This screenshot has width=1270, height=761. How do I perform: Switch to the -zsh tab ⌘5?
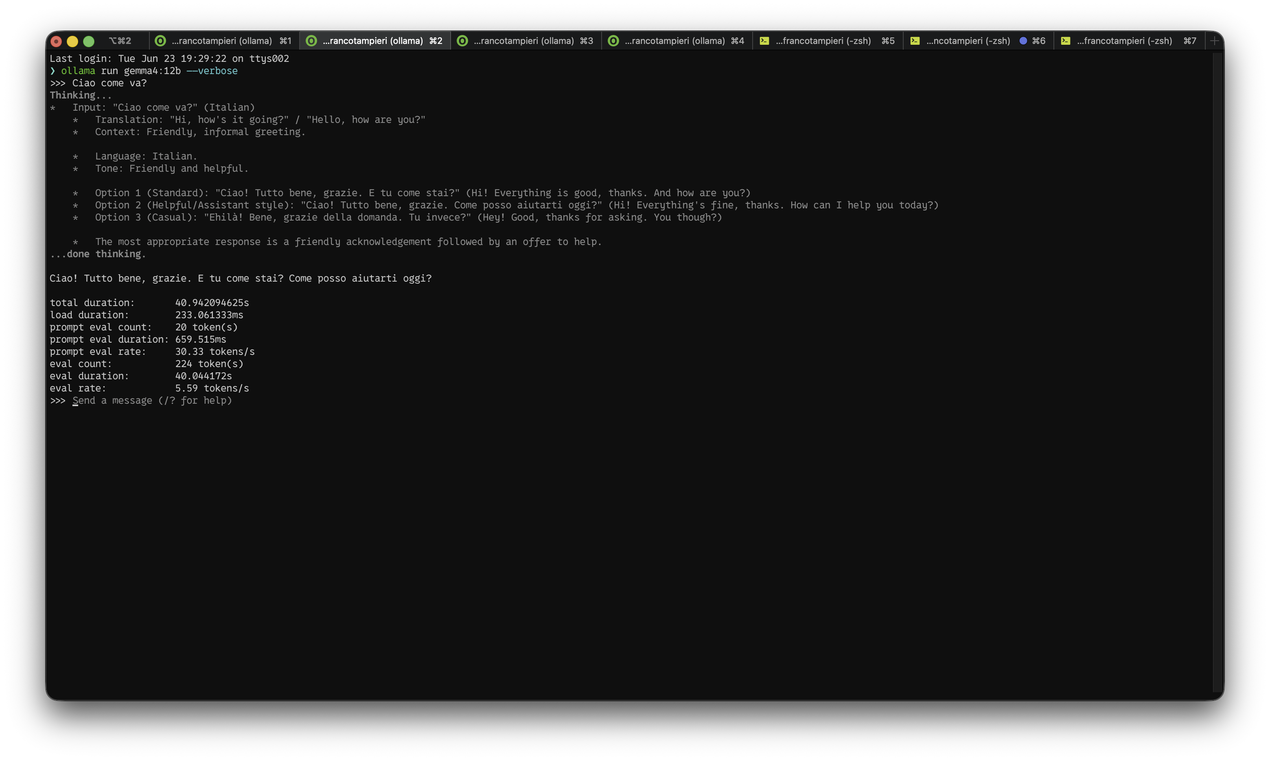[x=828, y=41]
